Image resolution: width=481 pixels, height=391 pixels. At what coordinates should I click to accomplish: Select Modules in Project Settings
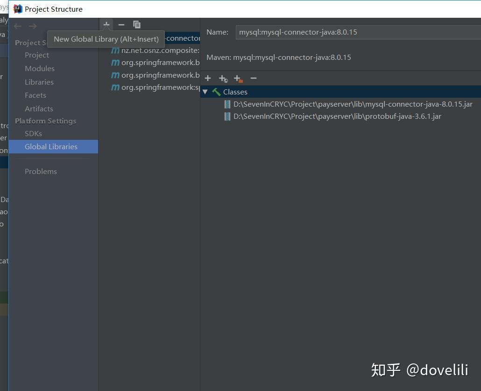tap(40, 68)
